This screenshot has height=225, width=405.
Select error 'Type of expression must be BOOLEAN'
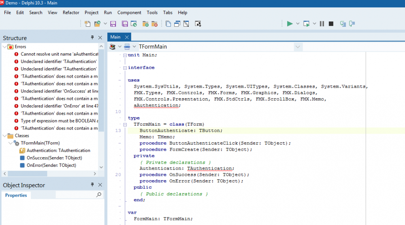coord(60,121)
